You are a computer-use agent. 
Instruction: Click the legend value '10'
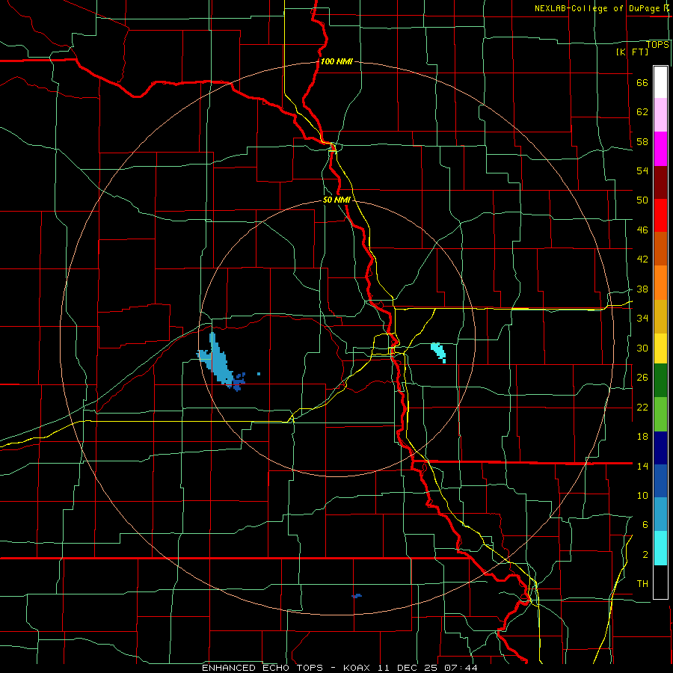tap(642, 495)
